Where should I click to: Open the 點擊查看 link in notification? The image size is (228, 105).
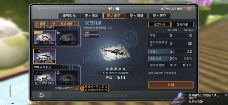click(196, 101)
